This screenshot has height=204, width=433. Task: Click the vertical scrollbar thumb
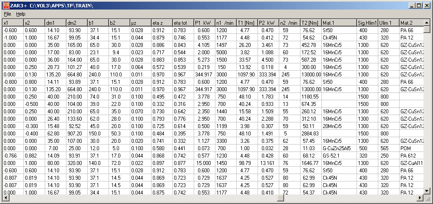[x=426, y=30]
